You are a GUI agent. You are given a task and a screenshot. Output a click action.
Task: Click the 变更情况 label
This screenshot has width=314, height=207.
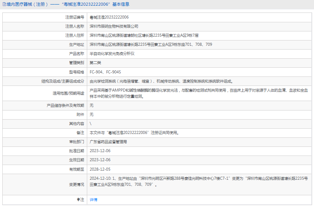(77, 184)
